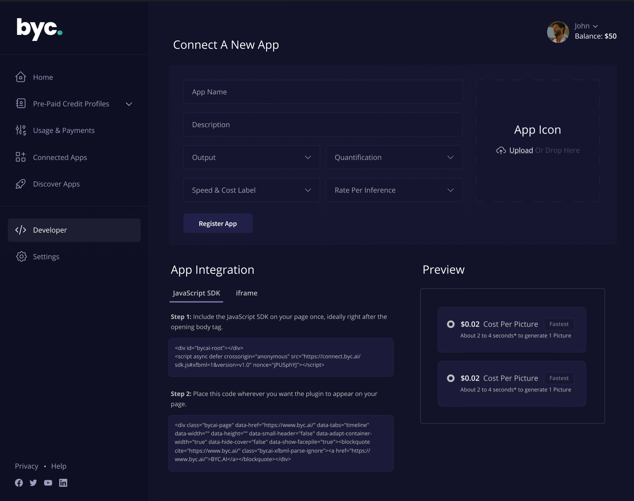
Task: Click the Description input field
Action: [x=323, y=124]
